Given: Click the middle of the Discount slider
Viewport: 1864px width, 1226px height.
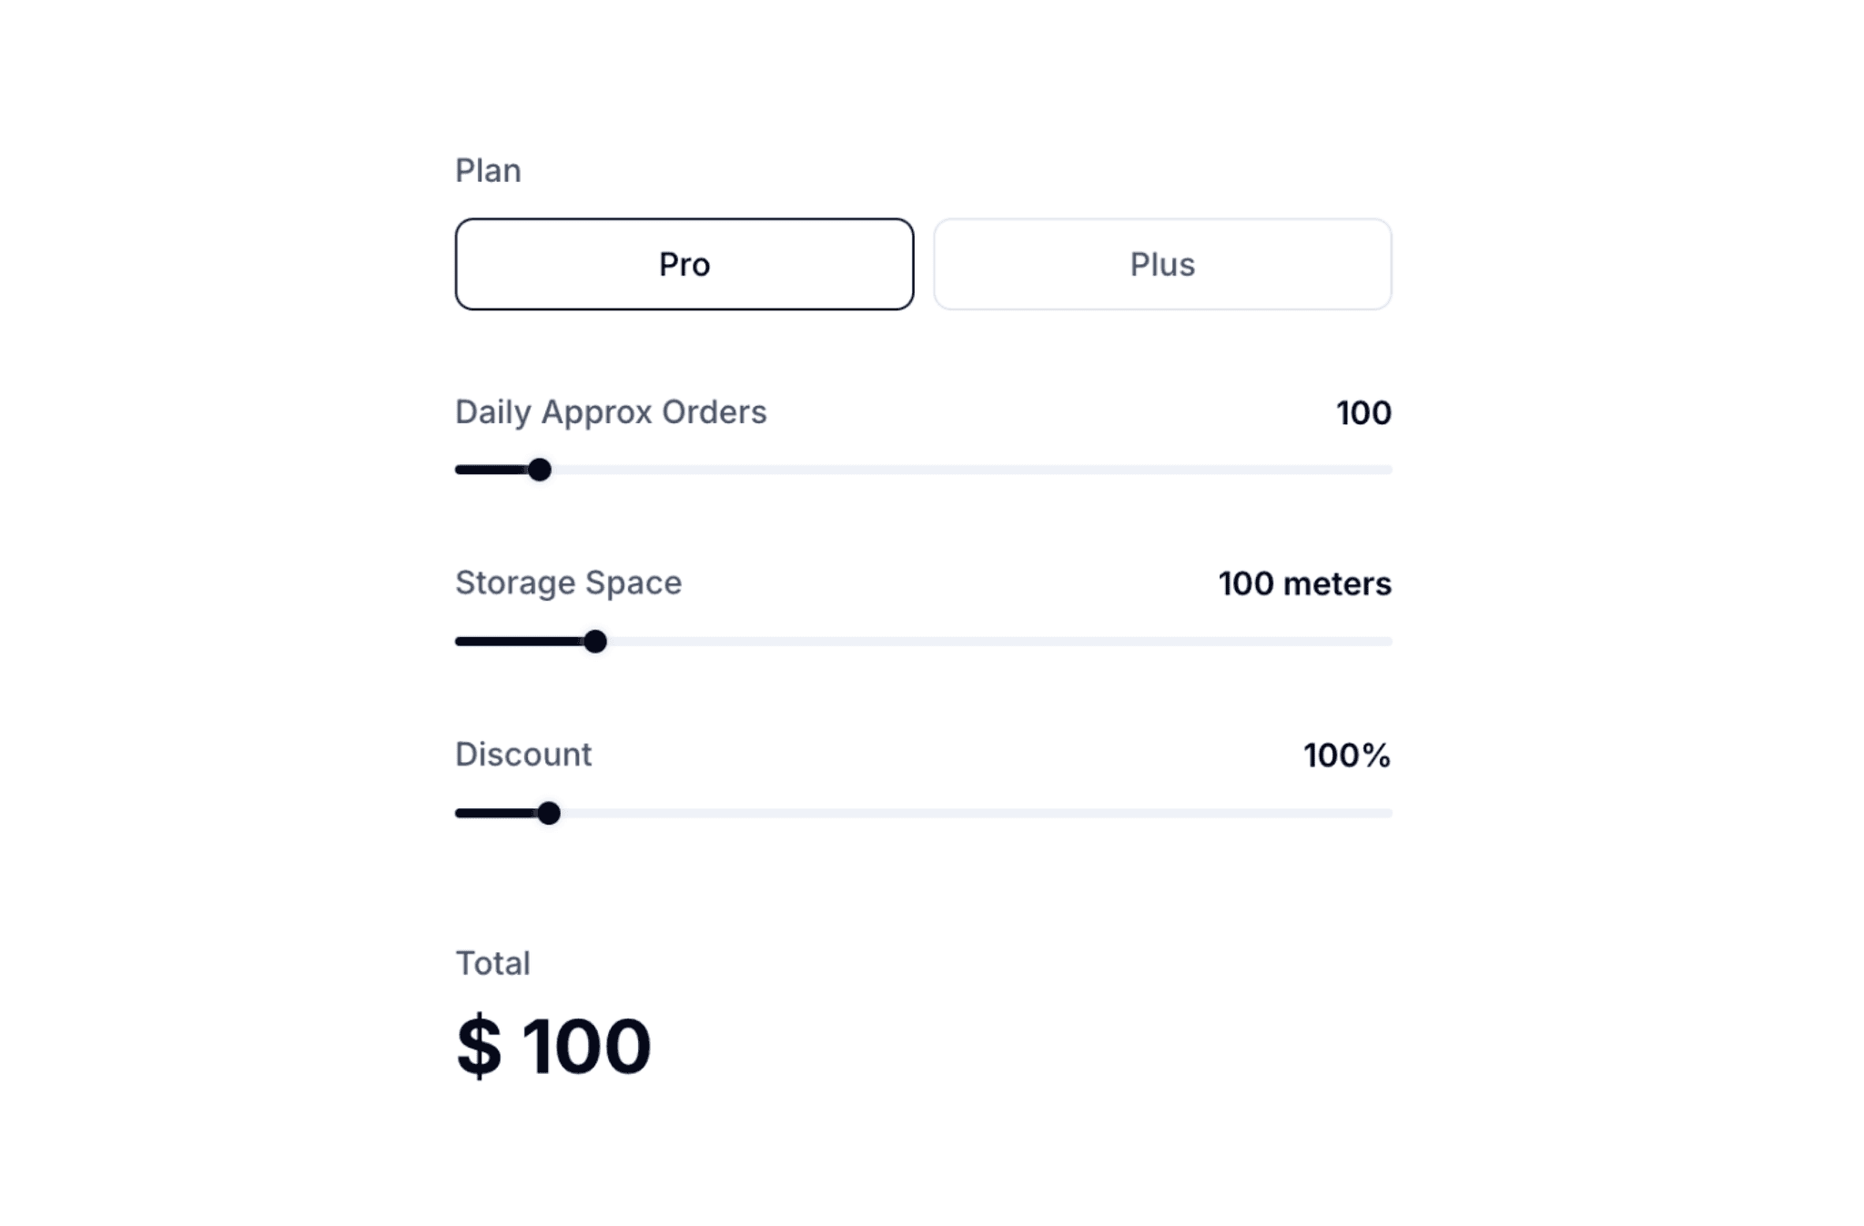Looking at the screenshot, I should tap(923, 813).
